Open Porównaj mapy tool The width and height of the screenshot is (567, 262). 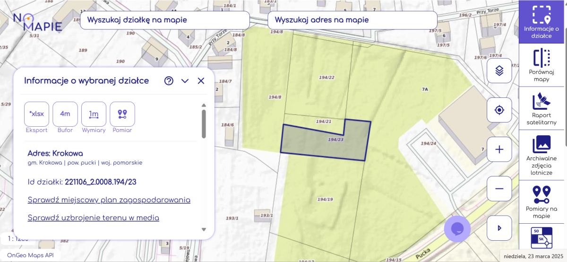(542, 65)
